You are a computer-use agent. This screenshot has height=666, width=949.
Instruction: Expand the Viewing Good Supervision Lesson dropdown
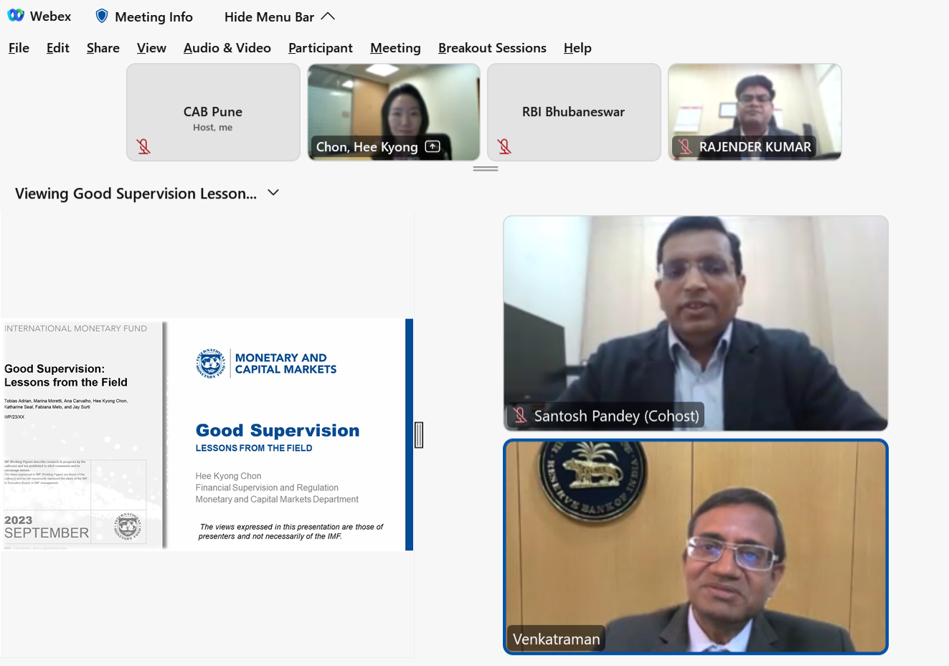[273, 193]
